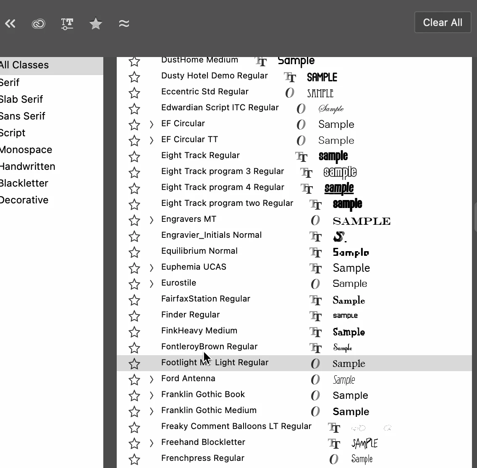477x468 pixels.
Task: Choose the Slab Serif class
Action: click(x=21, y=99)
